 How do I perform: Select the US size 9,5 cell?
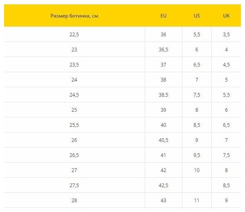pyautogui.click(x=197, y=155)
